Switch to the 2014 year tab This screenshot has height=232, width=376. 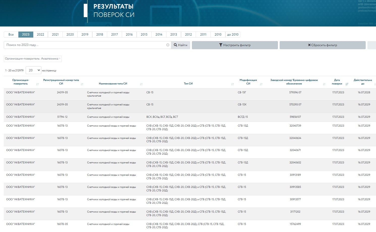pos(159,35)
